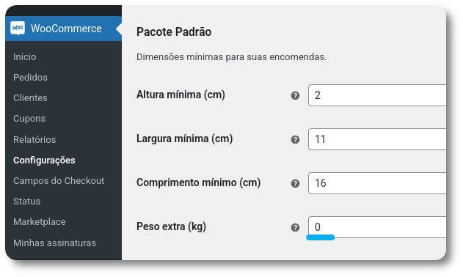Open Campos do Checkout
The width and height of the screenshot is (463, 277).
(x=59, y=180)
